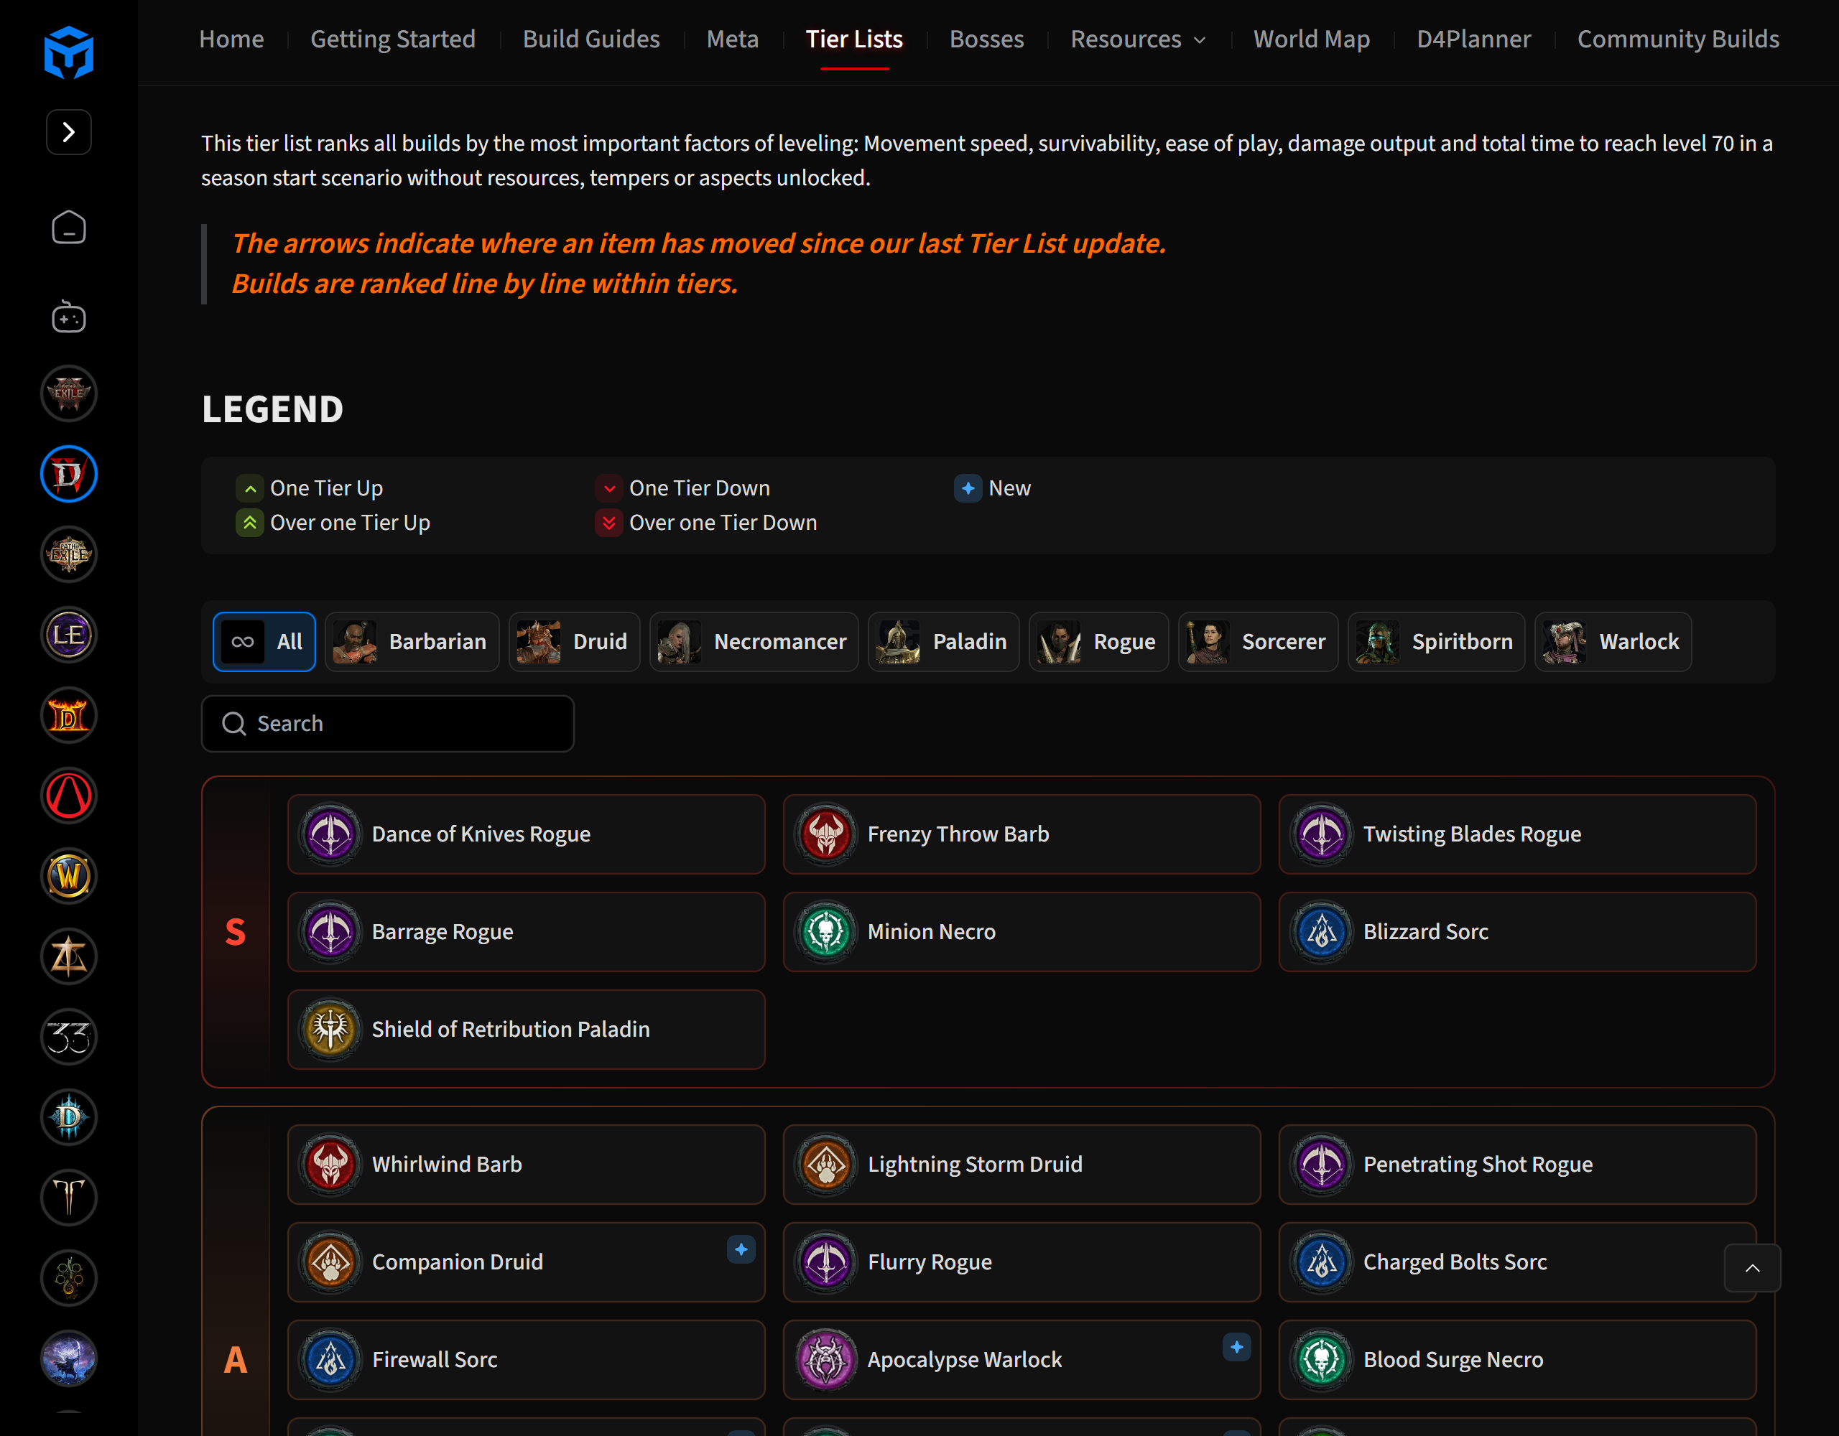Open Community Builds in the navigation
The width and height of the screenshot is (1839, 1436).
click(x=1678, y=39)
